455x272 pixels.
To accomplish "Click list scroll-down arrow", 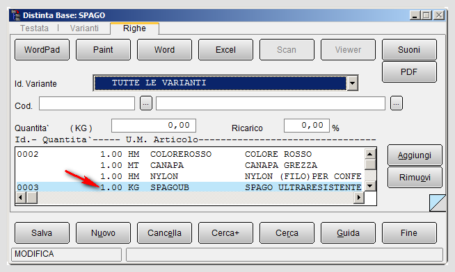I will coord(369,186).
